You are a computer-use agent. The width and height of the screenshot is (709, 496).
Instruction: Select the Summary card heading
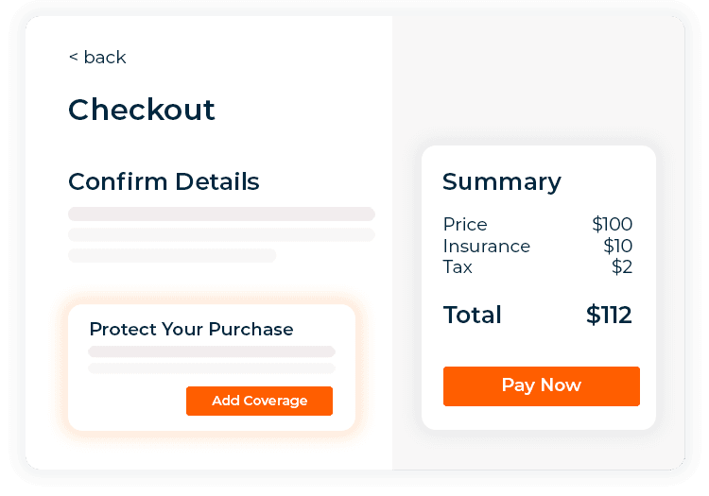point(501,181)
